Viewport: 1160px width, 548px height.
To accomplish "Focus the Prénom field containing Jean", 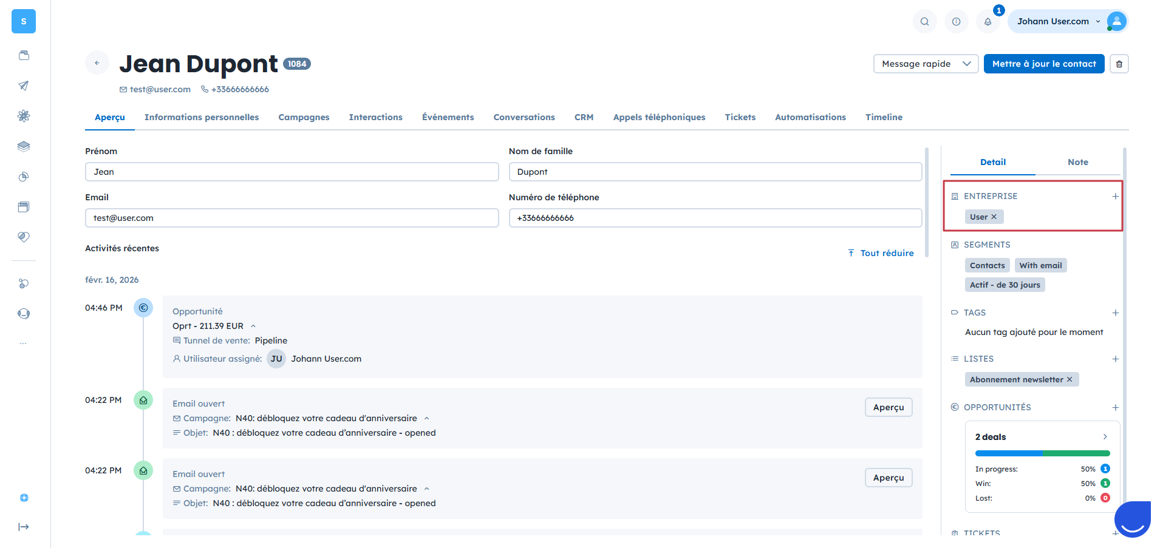I will point(292,172).
